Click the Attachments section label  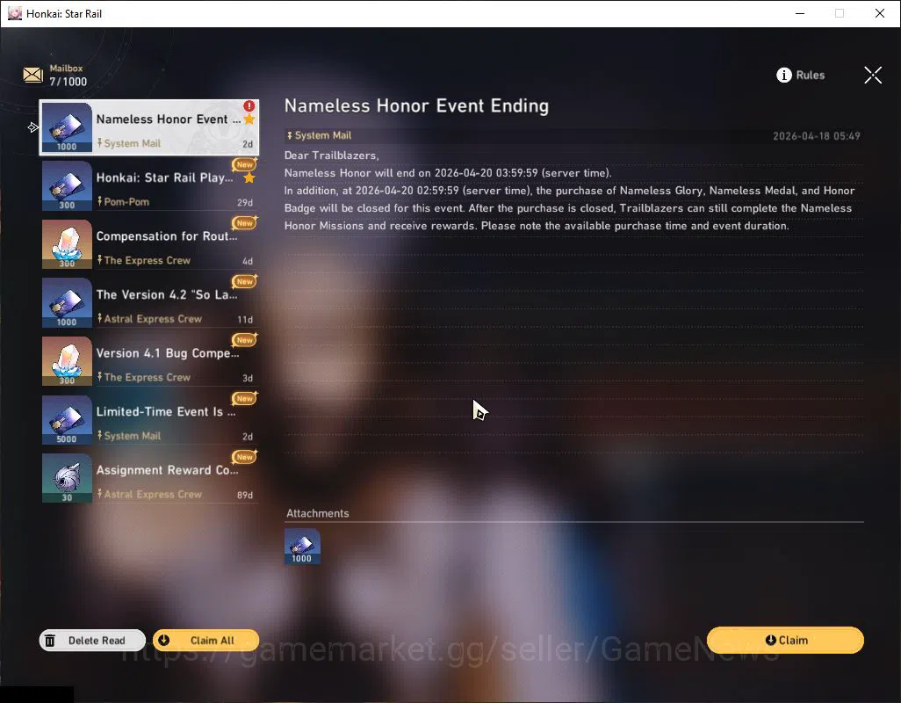pos(318,513)
